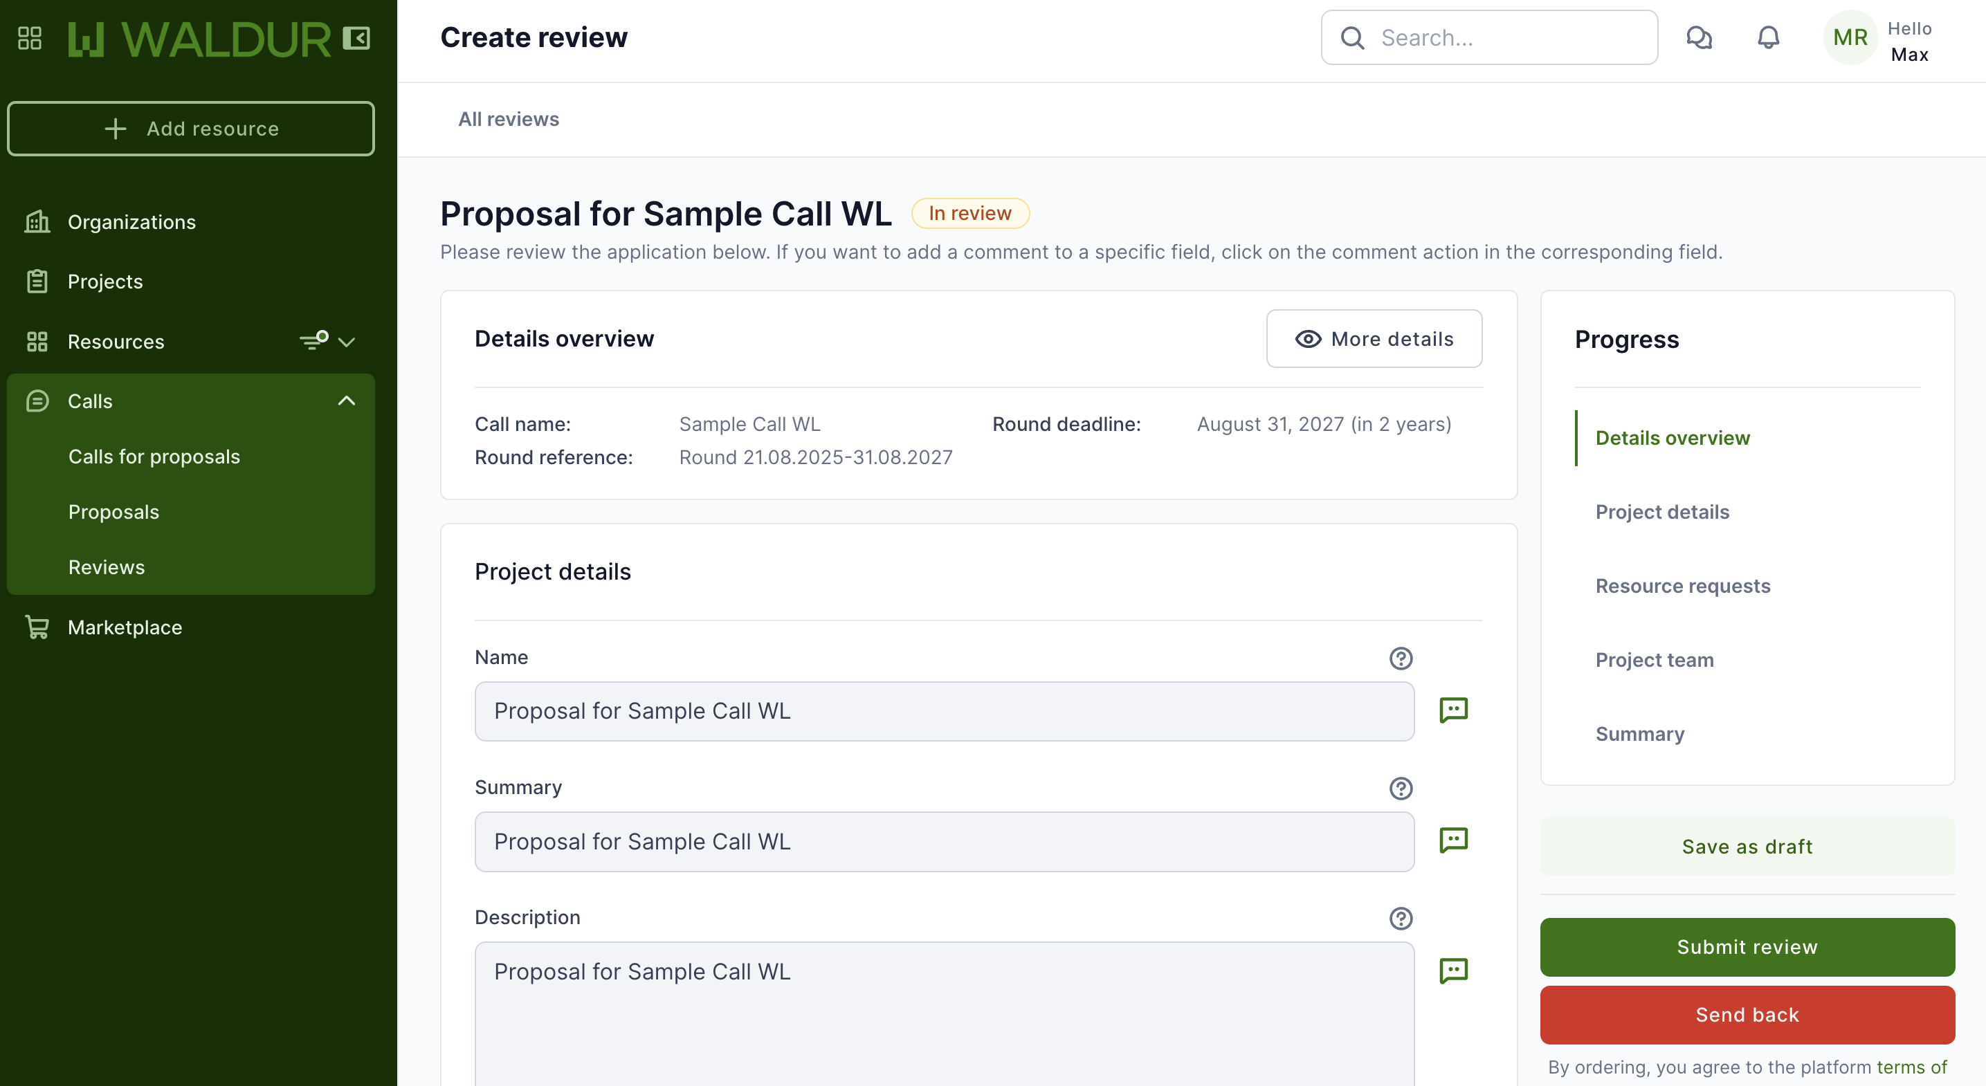The height and width of the screenshot is (1086, 1986).
Task: Open Calls for proposals in sidebar
Action: pos(154,457)
